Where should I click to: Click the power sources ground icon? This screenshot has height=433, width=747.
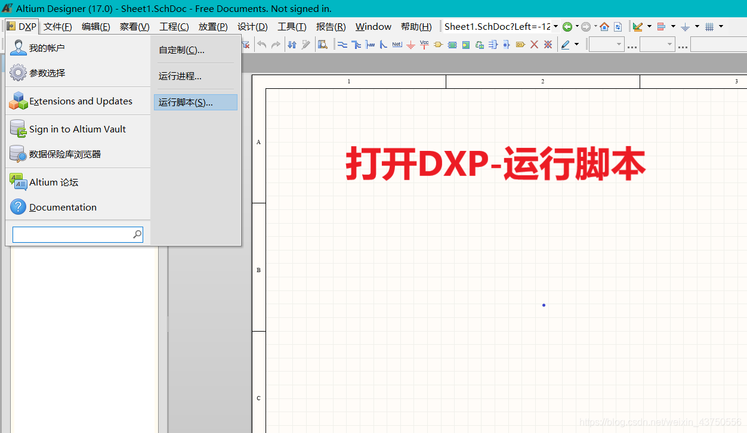685,26
